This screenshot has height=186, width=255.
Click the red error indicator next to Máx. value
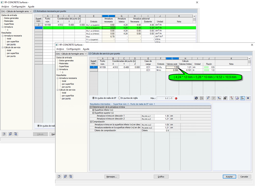point(176,98)
